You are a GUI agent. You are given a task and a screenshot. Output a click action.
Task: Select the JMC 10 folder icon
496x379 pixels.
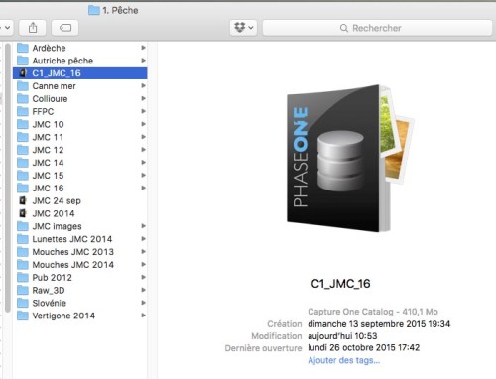click(23, 124)
